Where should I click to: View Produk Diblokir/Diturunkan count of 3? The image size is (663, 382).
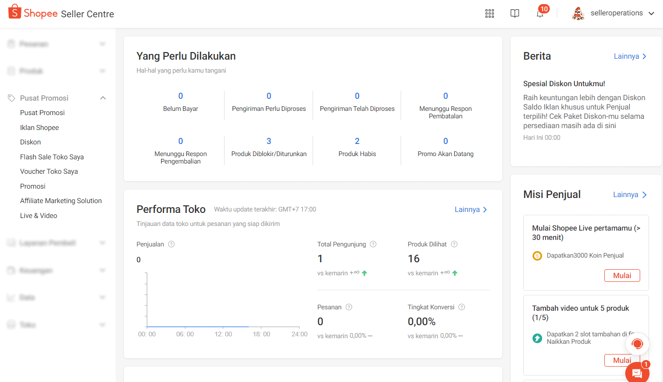(x=268, y=142)
